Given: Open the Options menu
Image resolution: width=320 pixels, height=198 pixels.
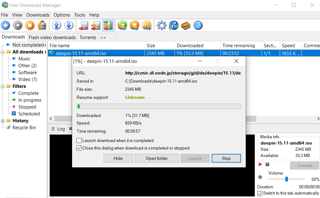Looking at the screenshot, I should point(62,15).
